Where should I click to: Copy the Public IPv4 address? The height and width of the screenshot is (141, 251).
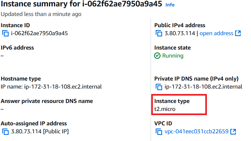(x=159, y=34)
